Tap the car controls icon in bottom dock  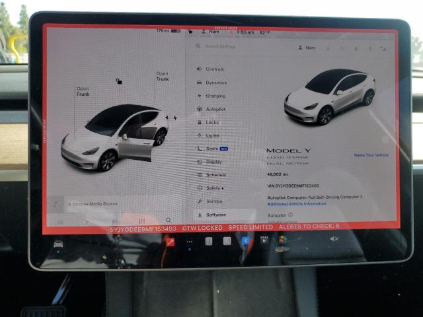coord(58,244)
